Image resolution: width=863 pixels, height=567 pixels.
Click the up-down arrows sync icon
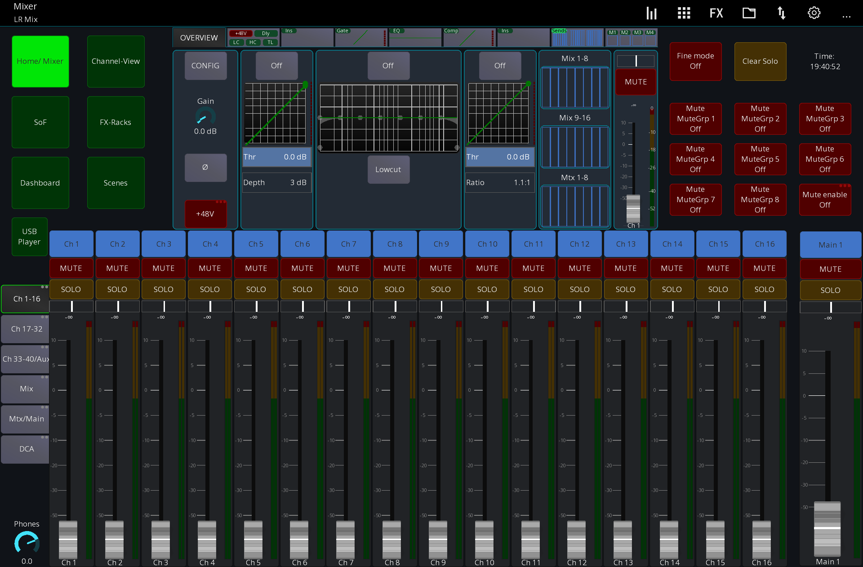coord(781,13)
